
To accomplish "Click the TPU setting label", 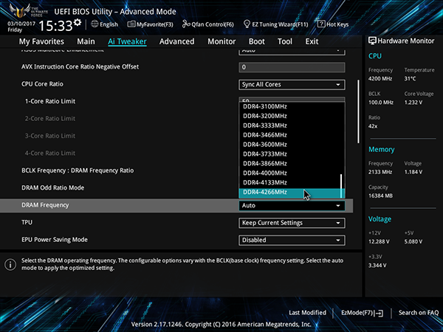I will (x=27, y=223).
